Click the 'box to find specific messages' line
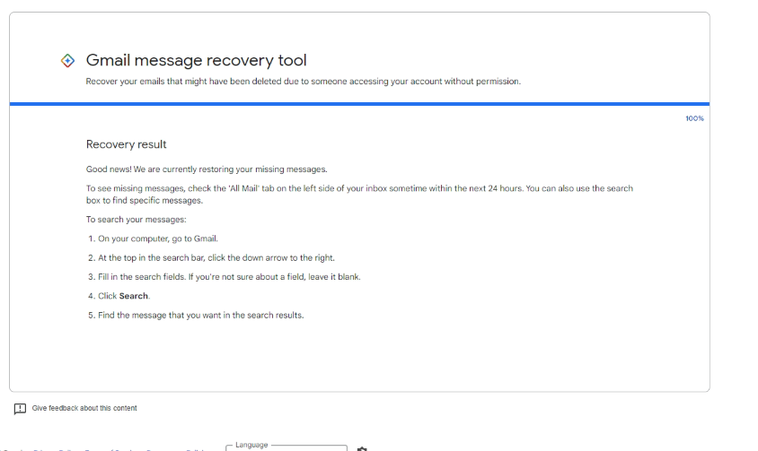Image resolution: width=758 pixels, height=451 pixels. pos(145,201)
